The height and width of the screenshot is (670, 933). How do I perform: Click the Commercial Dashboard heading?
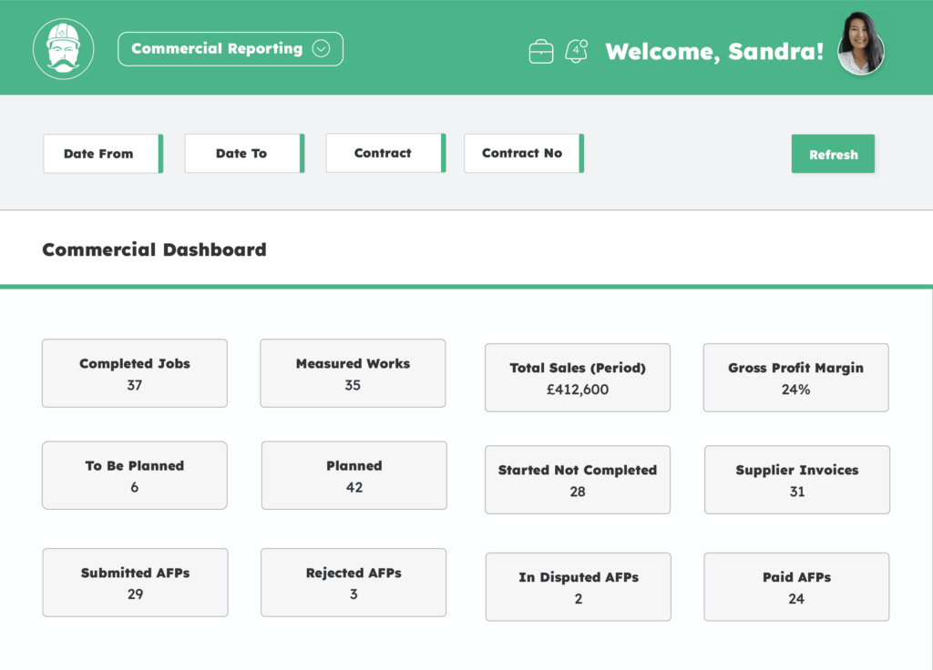pos(154,249)
